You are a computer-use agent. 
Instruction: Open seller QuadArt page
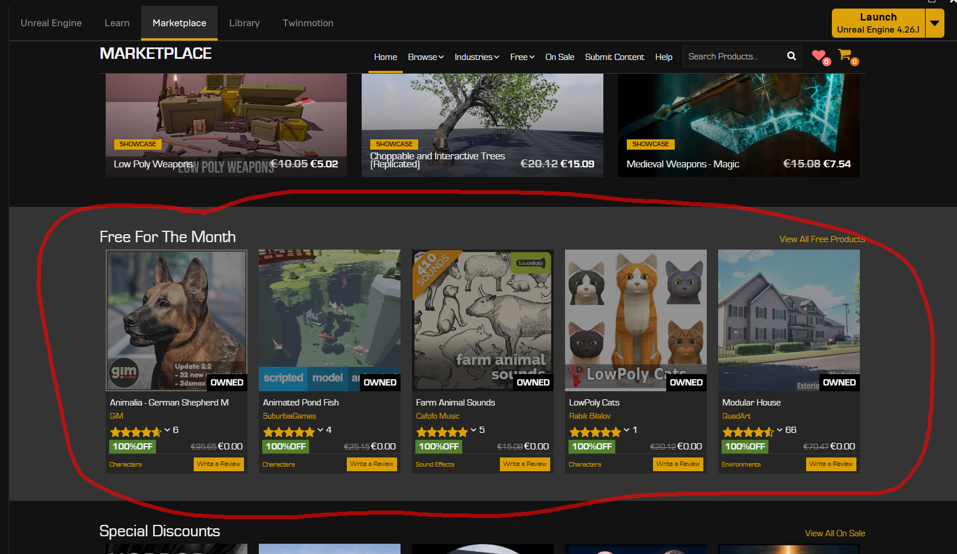736,416
